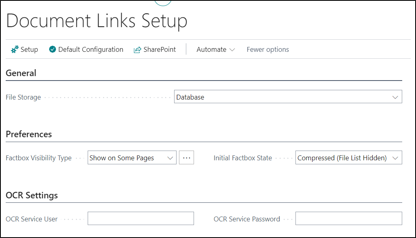Collapse the Preferences section
Image resolution: width=416 pixels, height=238 pixels.
point(28,134)
